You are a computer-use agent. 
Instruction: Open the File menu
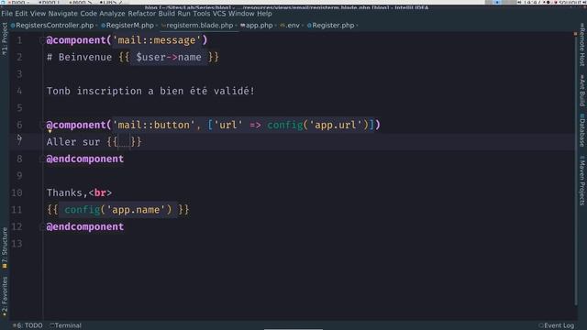tap(6, 14)
